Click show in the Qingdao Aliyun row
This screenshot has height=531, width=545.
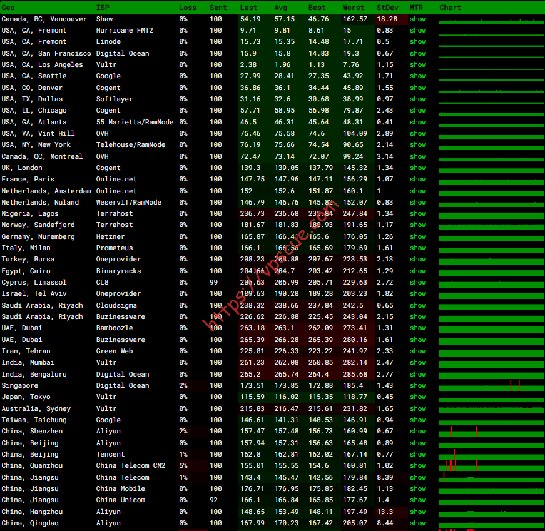pyautogui.click(x=418, y=523)
